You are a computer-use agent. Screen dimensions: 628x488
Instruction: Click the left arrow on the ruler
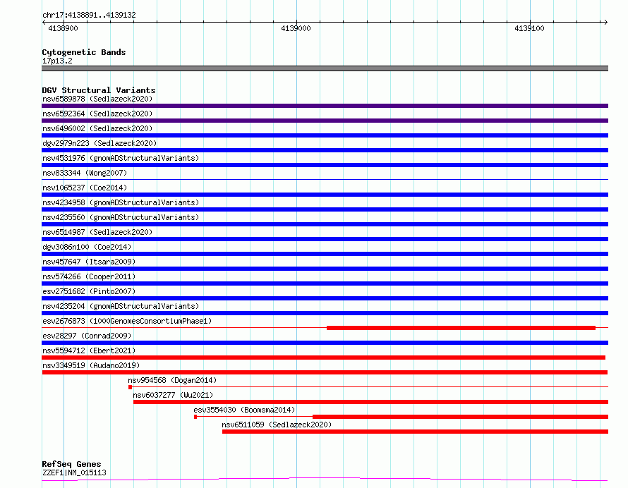tap(44, 22)
